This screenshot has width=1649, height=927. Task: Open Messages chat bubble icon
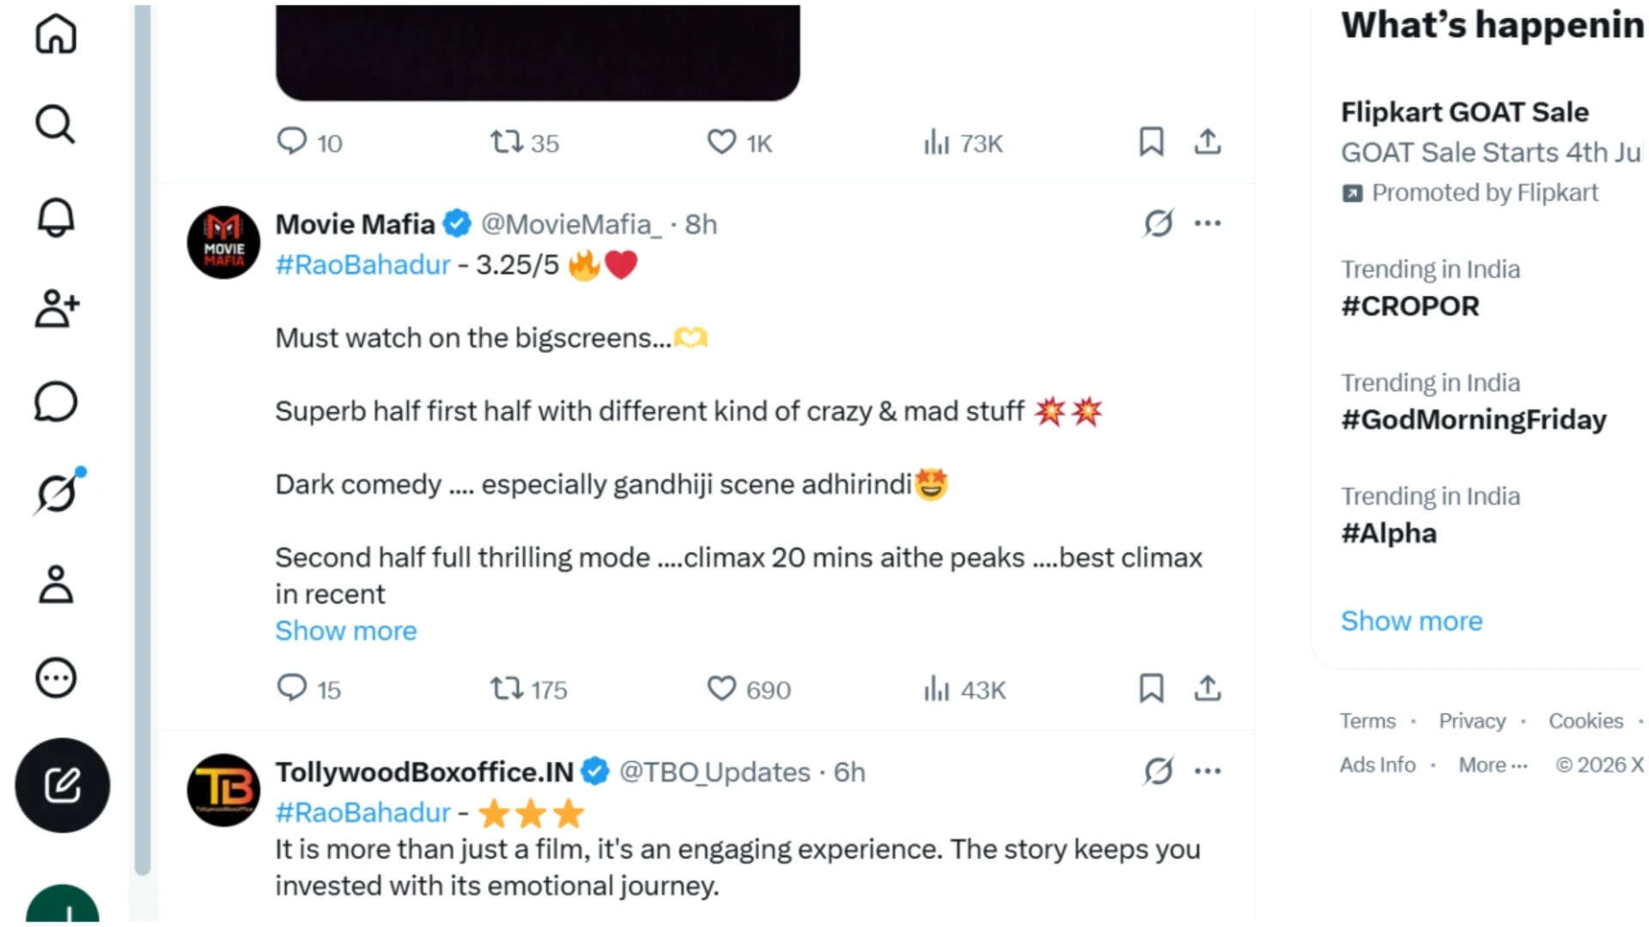pos(56,402)
